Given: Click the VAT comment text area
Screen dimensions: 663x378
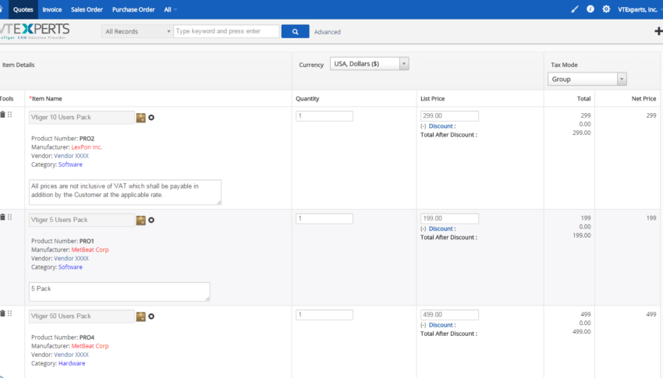Looking at the screenshot, I should coord(125,193).
